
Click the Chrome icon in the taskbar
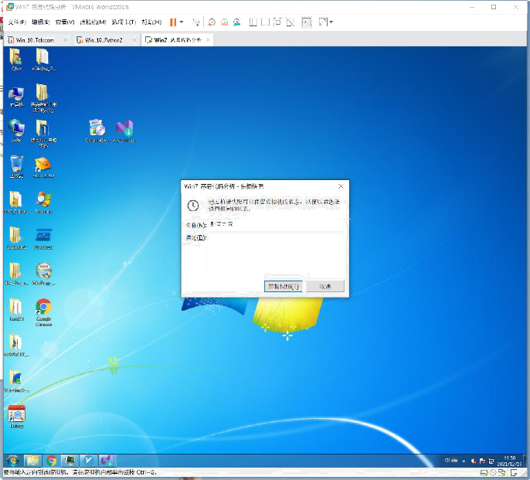coord(52,460)
